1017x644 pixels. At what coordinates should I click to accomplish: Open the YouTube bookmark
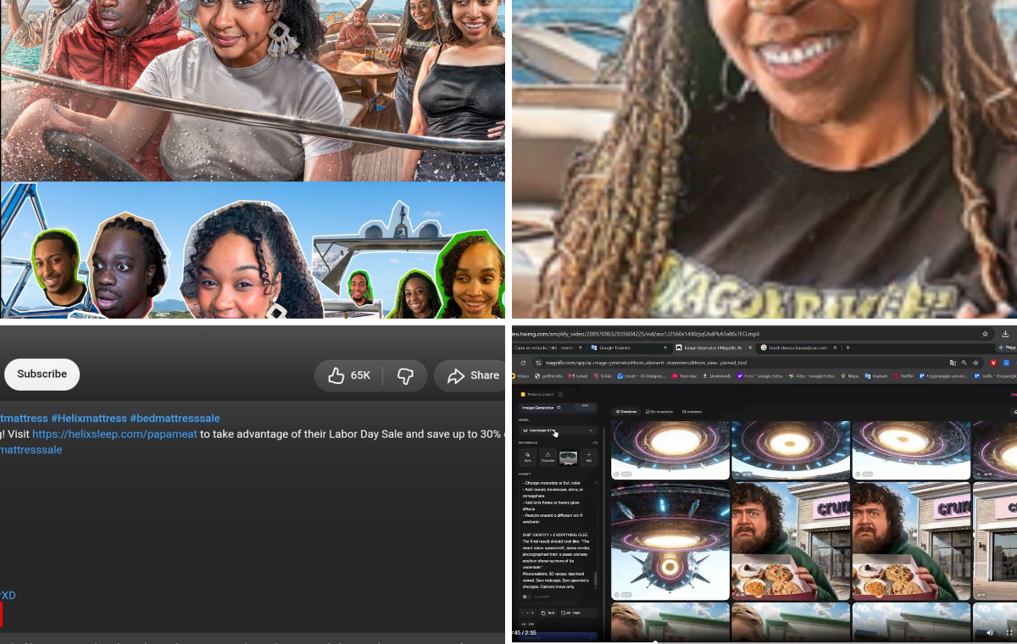684,375
